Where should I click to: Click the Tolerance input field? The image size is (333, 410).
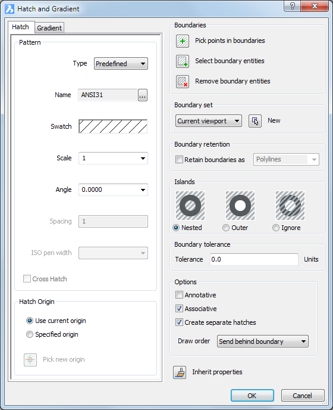coord(254,259)
